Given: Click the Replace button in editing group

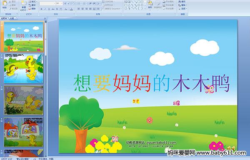Looking at the screenshot, I should [x=182, y=5].
